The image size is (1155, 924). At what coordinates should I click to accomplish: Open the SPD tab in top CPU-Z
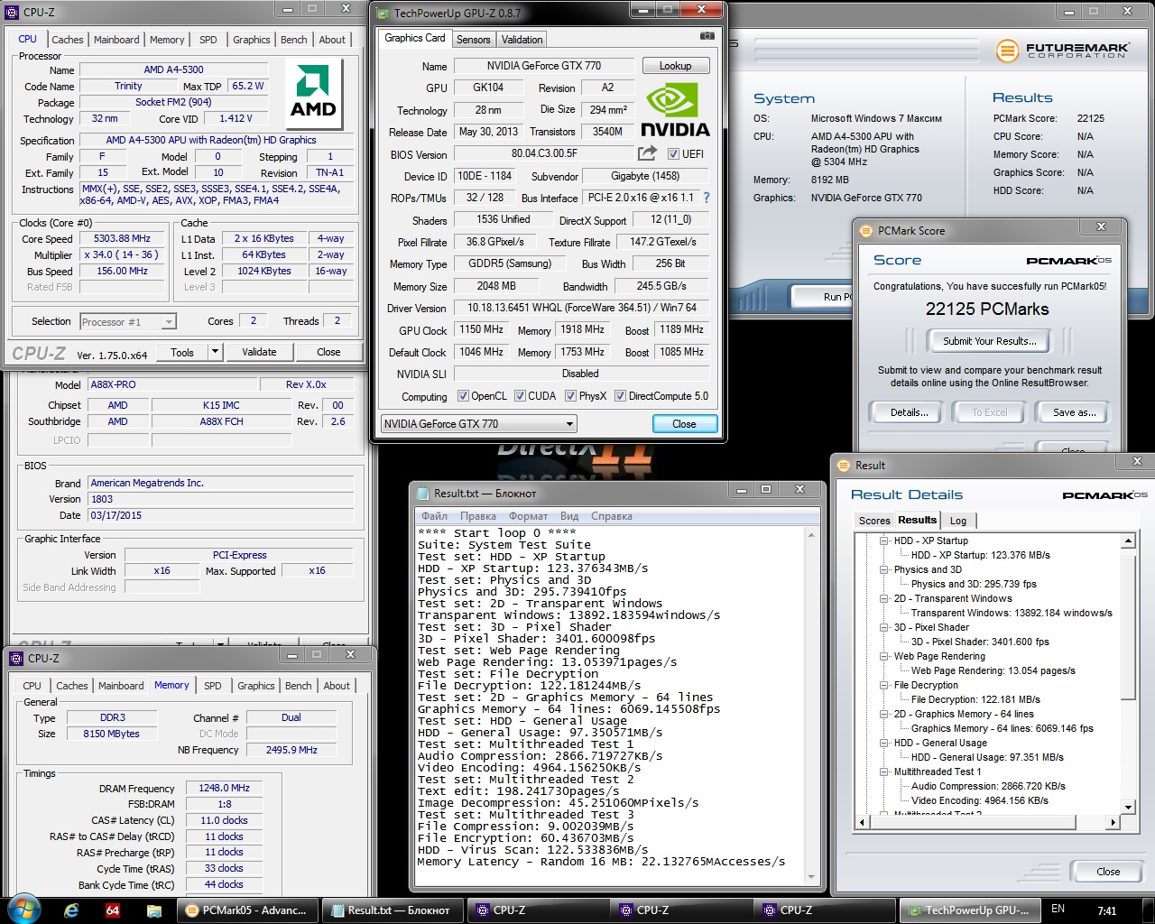[x=208, y=40]
